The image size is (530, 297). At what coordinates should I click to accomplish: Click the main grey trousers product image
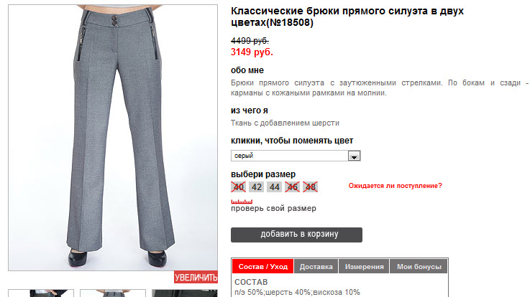pyautogui.click(x=113, y=138)
